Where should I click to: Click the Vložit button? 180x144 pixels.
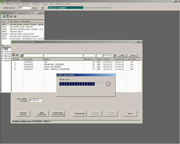(122, 55)
